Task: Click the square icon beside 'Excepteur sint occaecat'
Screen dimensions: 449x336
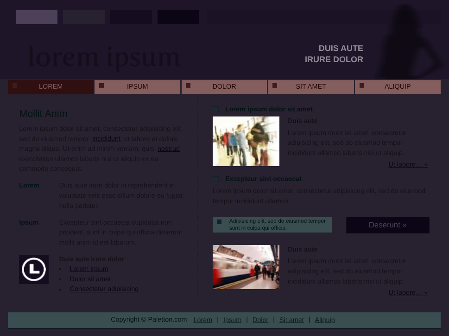Action: (216, 179)
